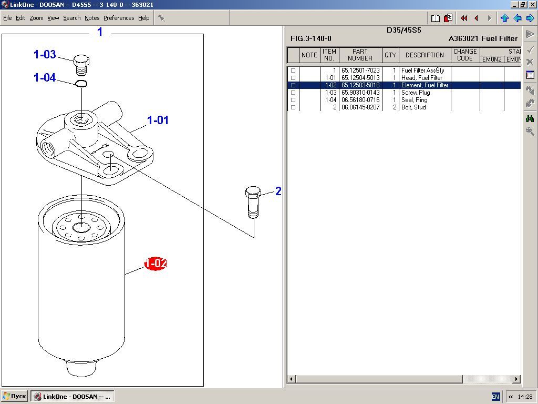Screen dimensions: 538x404
Task: Tick checkbox for Bolt, Stud row
Action: tap(293, 107)
